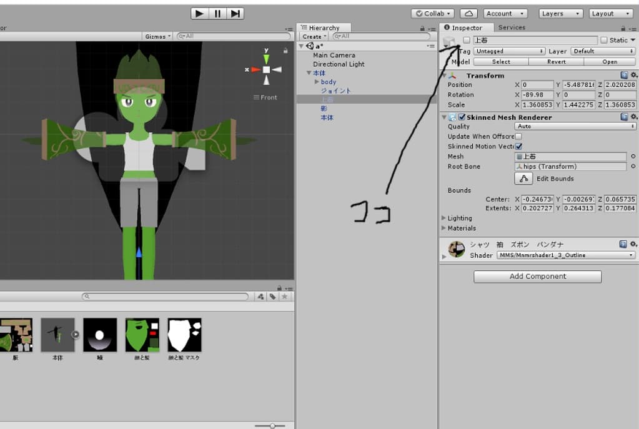
Task: Select the Hierarchy tab
Action: (323, 27)
